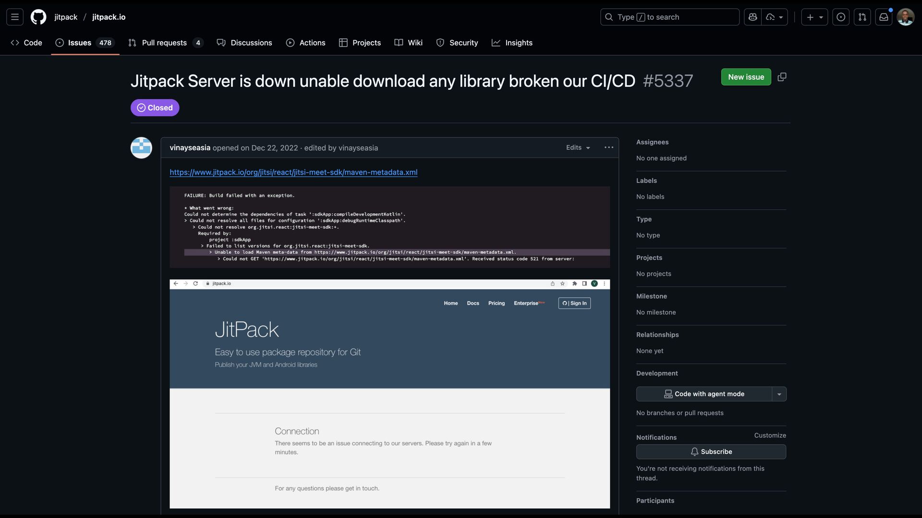Viewport: 922px width, 518px height.
Task: Open the three-dot comment options menu
Action: (x=609, y=148)
